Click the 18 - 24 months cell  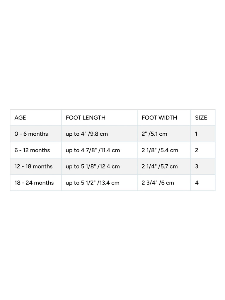pos(34,183)
